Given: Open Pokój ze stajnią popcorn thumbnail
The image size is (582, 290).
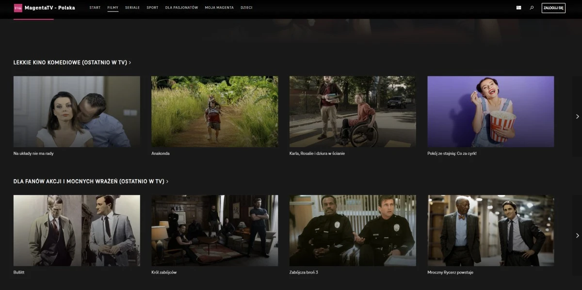Looking at the screenshot, I should pos(491,111).
